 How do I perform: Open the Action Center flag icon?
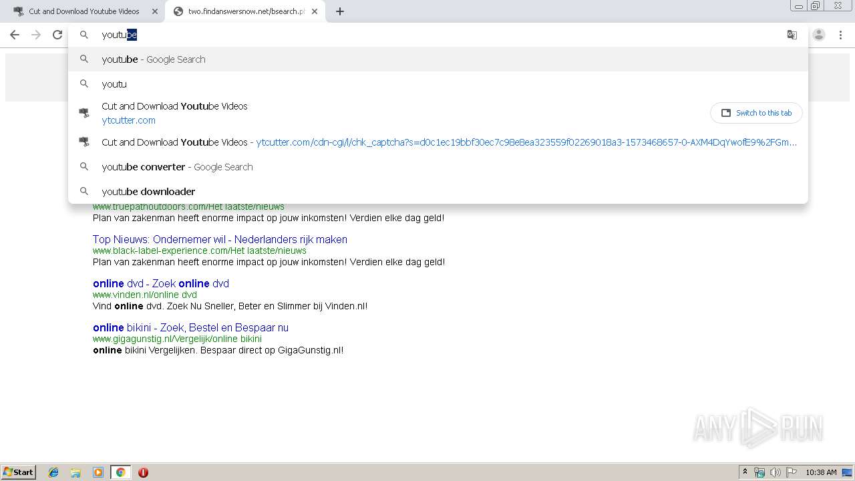coord(792,472)
